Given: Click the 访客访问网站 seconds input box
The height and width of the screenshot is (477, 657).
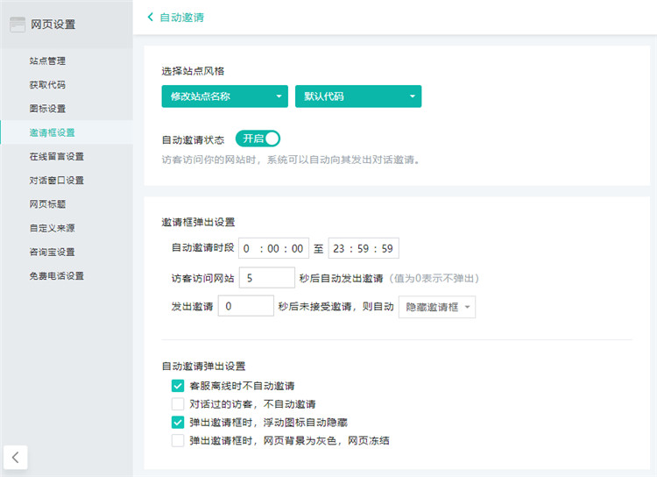Looking at the screenshot, I should point(266,278).
